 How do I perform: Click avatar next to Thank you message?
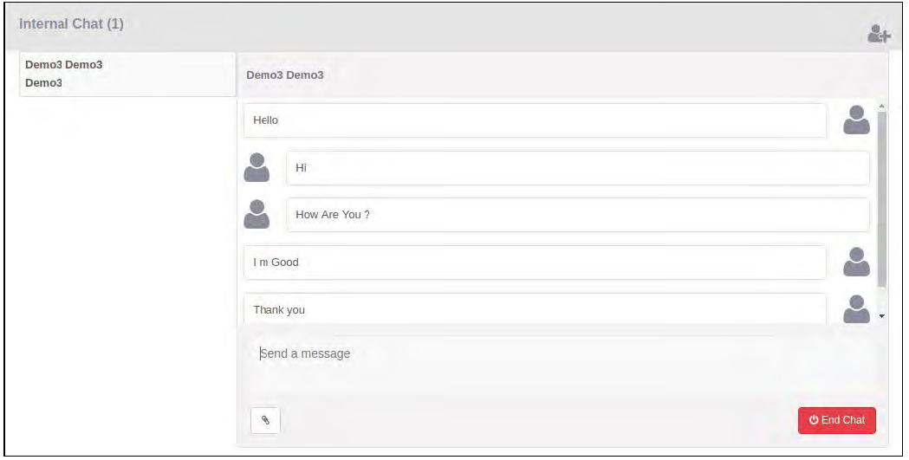click(856, 308)
